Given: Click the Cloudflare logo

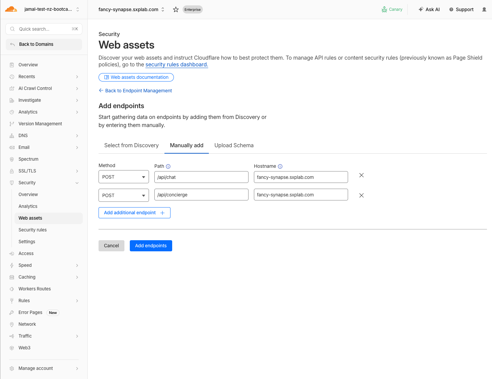Looking at the screenshot, I should 11,9.
